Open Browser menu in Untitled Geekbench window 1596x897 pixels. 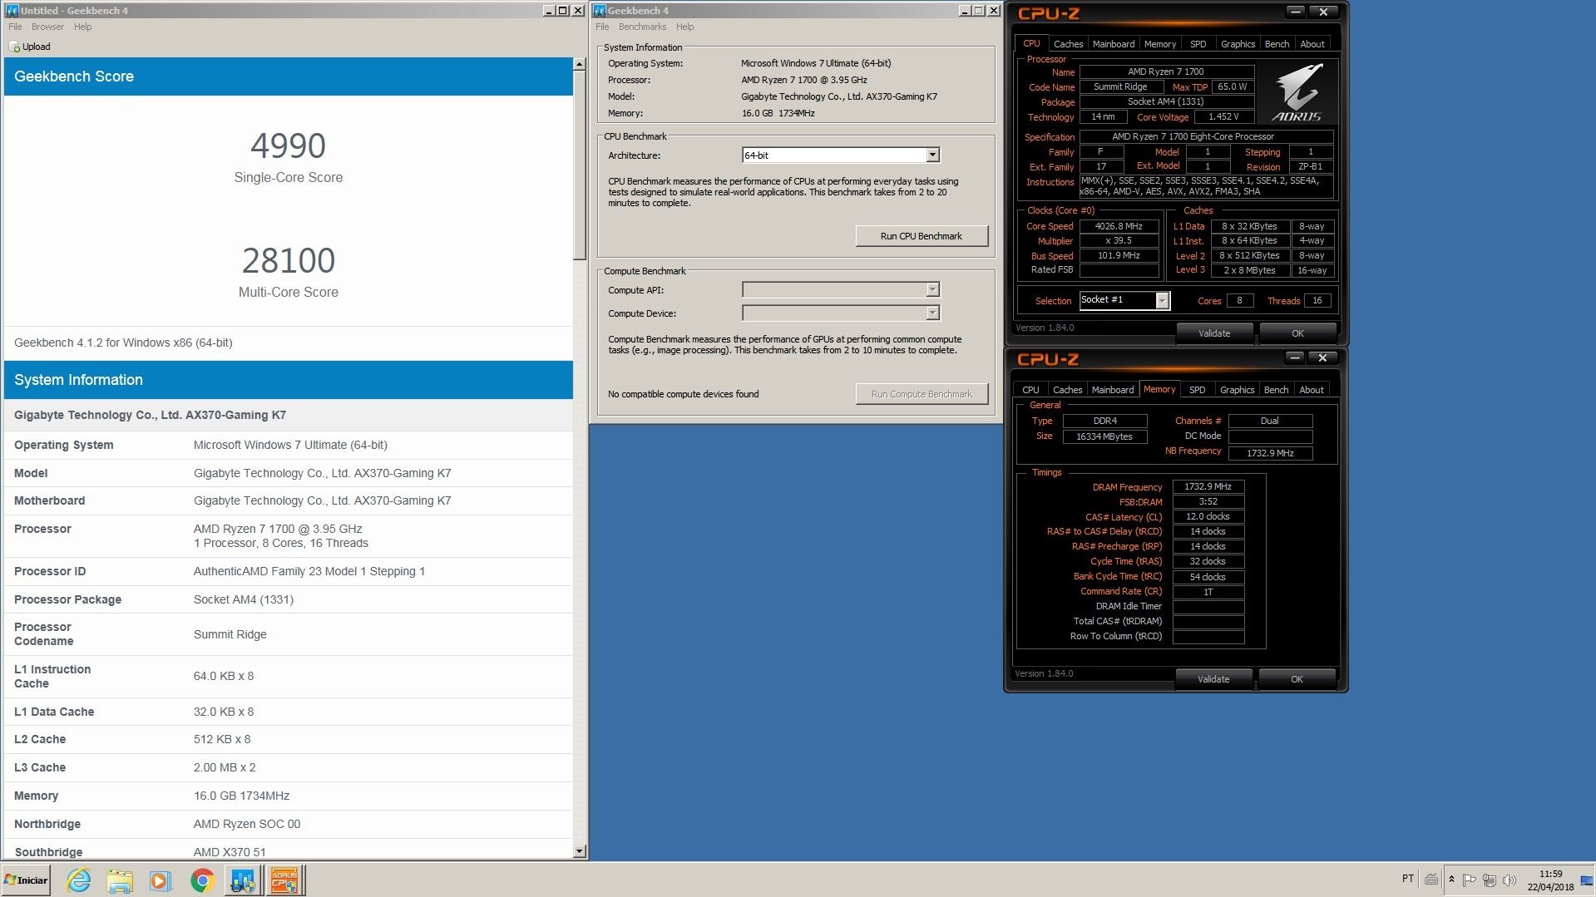47,27
